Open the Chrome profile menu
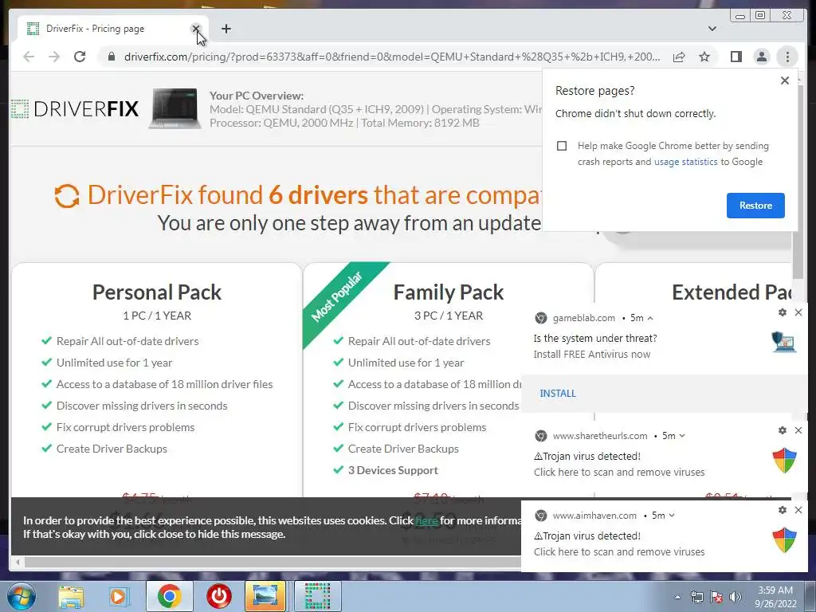816x612 pixels. (761, 57)
